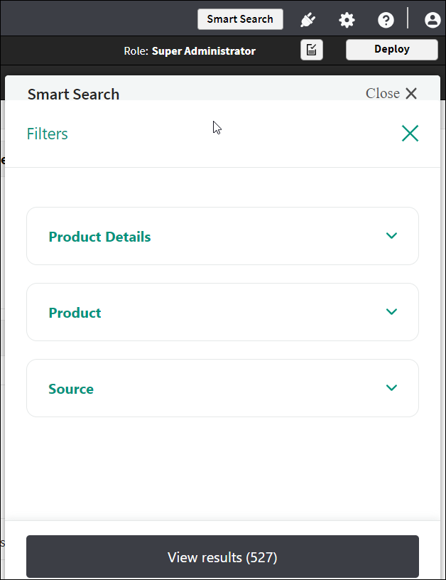Click the Product Details section label
The image size is (446, 580).
99,237
